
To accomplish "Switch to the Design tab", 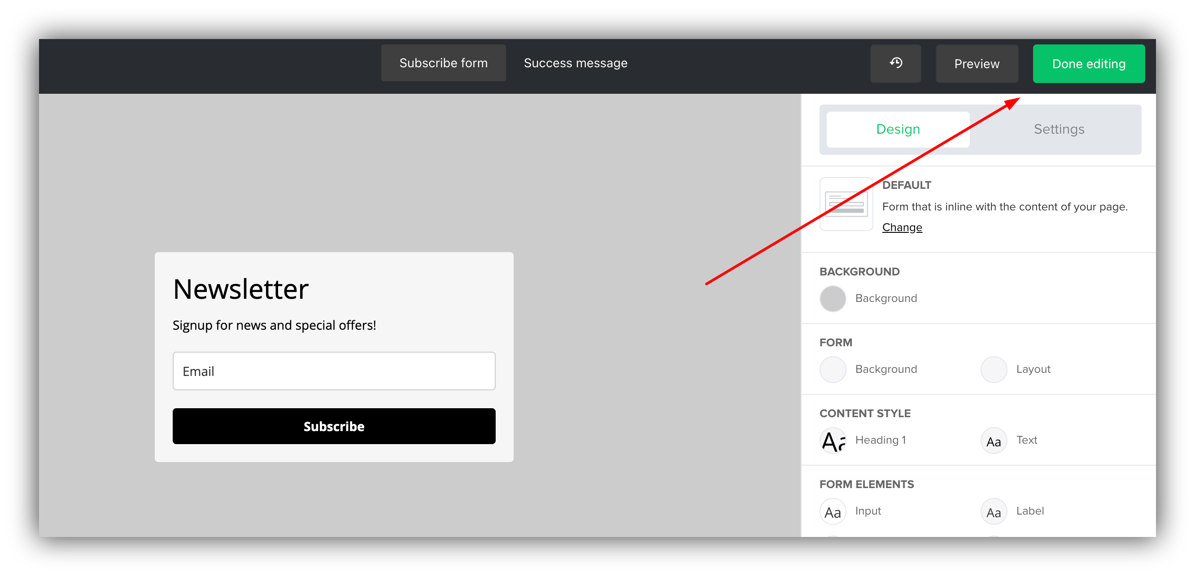I will coord(897,129).
